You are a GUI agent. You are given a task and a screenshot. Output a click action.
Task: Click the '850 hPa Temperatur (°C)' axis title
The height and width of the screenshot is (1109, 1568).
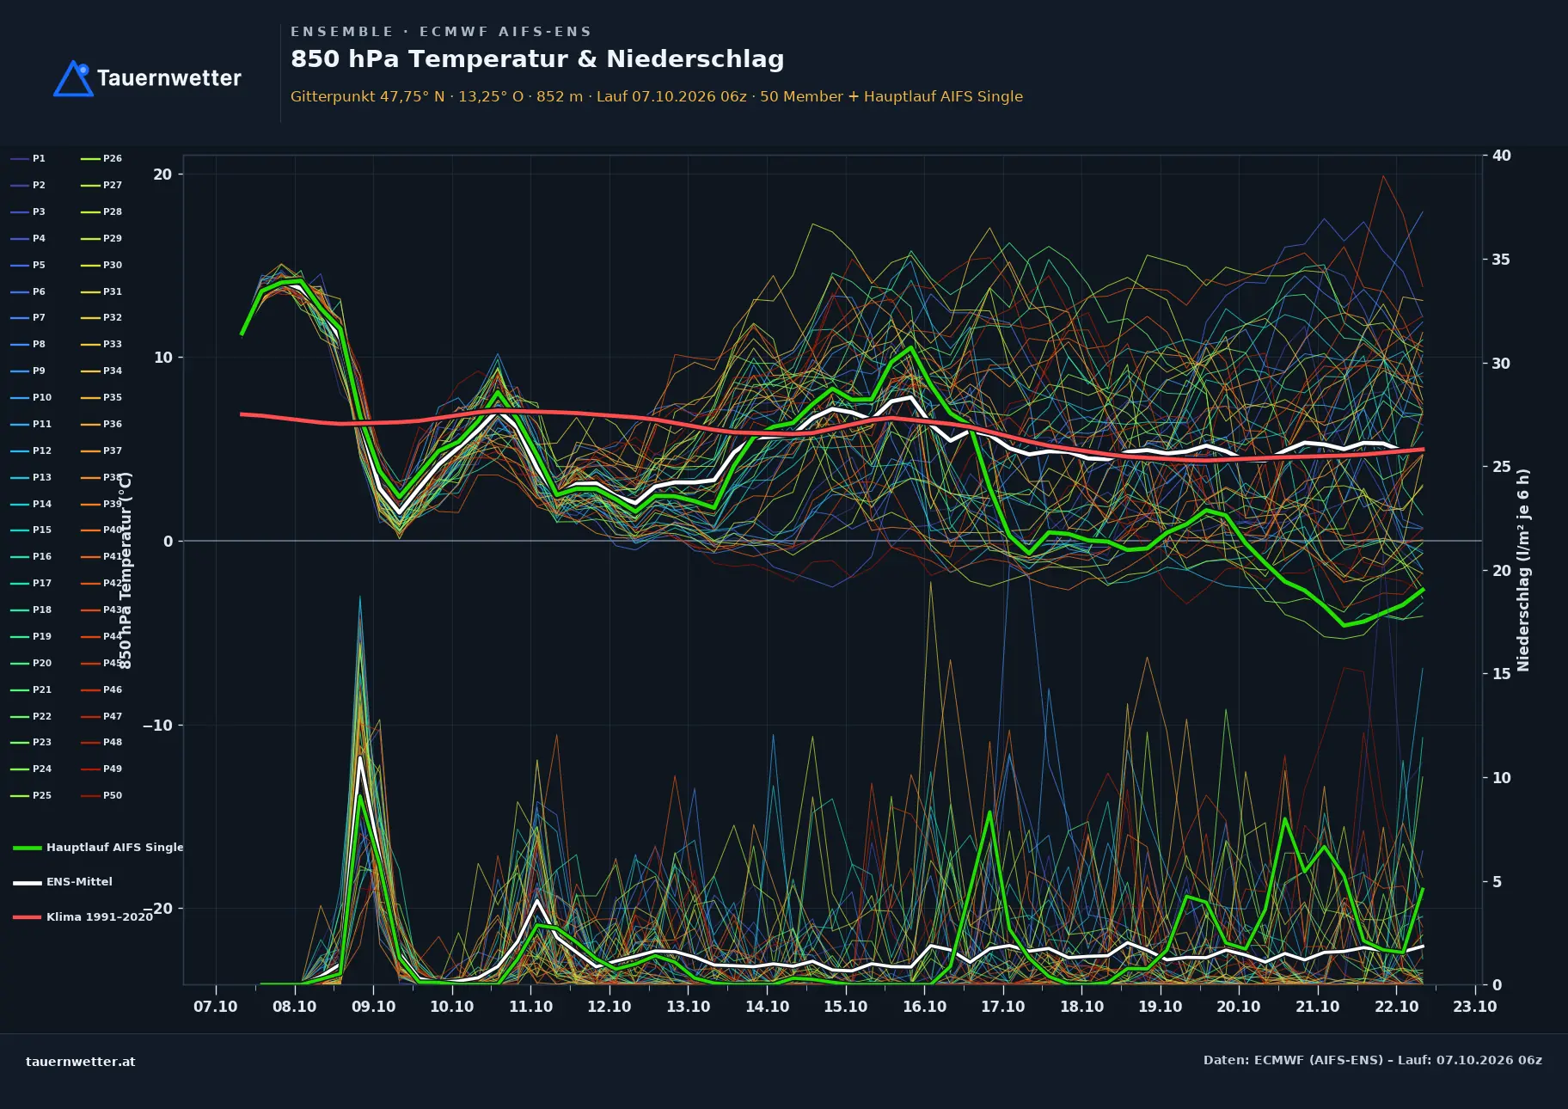[126, 571]
